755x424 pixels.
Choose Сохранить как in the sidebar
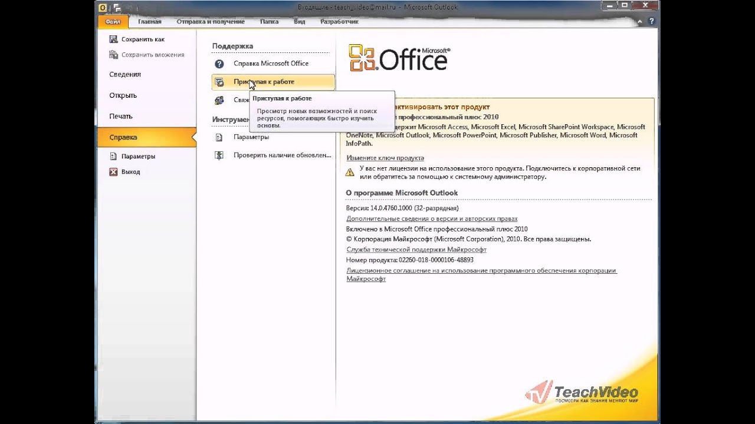[143, 39]
